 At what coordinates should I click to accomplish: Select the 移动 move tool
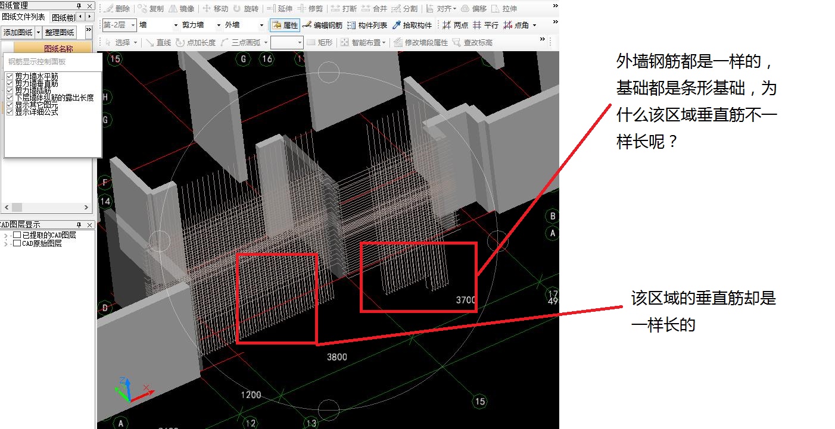[215, 9]
